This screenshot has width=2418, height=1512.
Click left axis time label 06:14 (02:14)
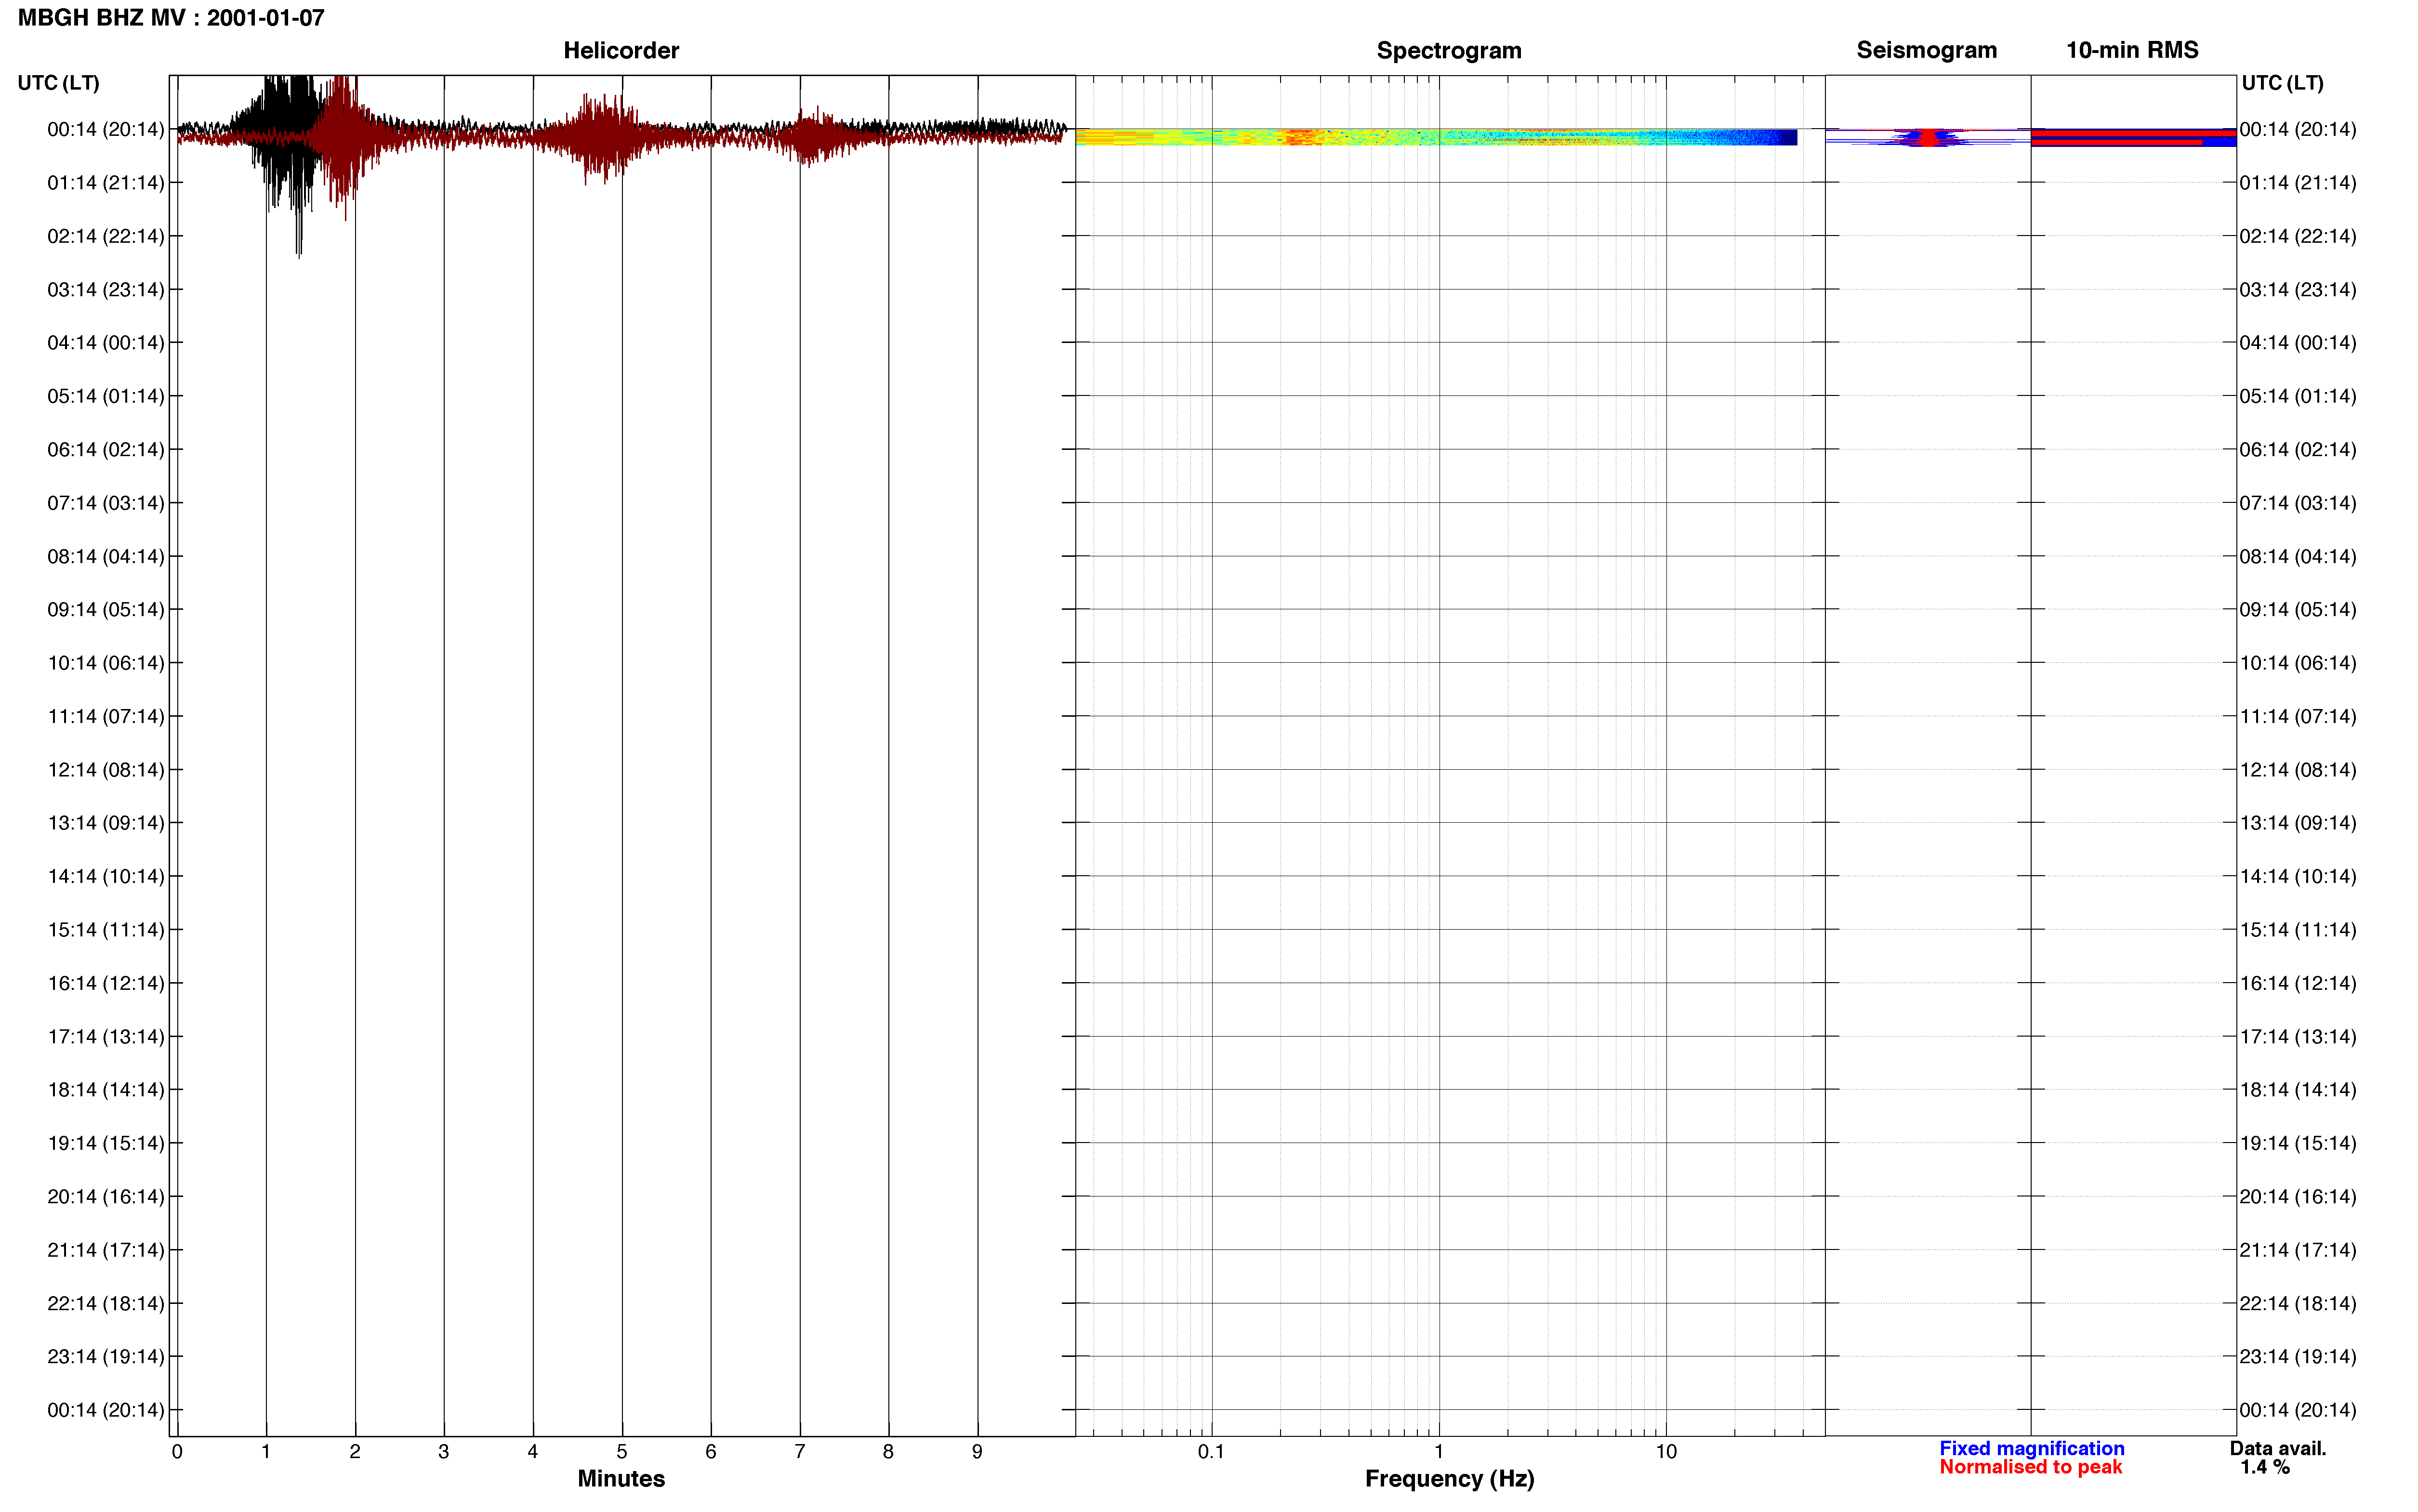click(105, 450)
